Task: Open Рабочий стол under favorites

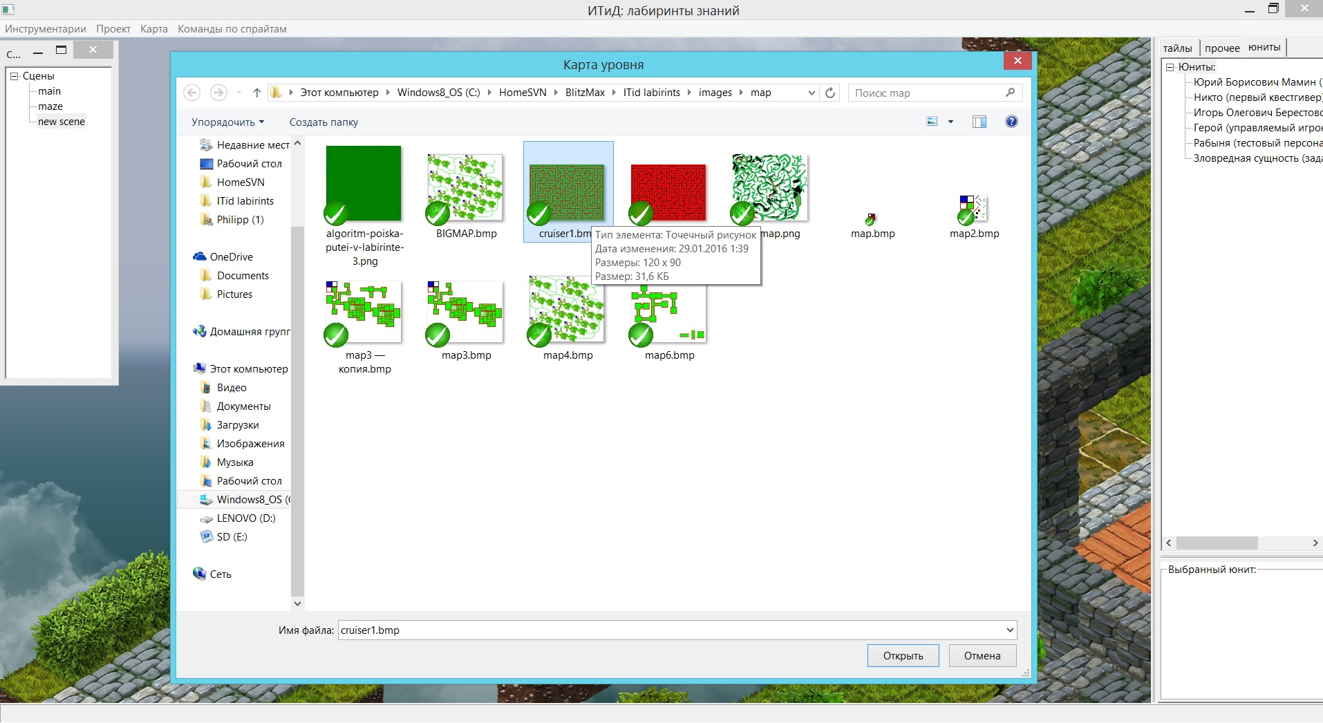Action: 241,164
